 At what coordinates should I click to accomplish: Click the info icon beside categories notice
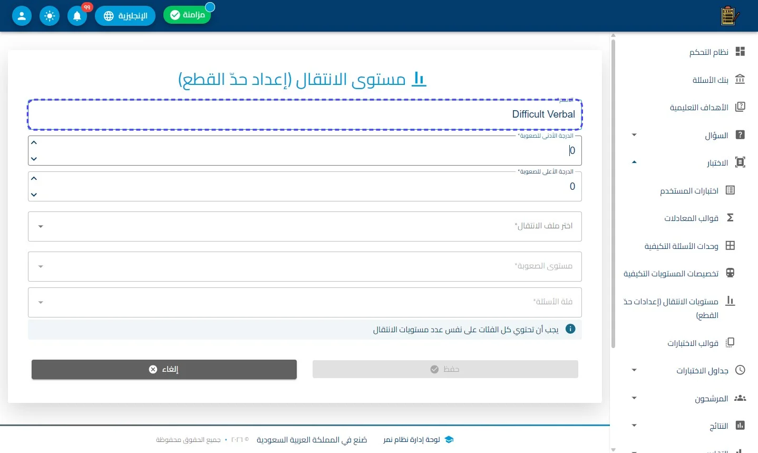(570, 329)
